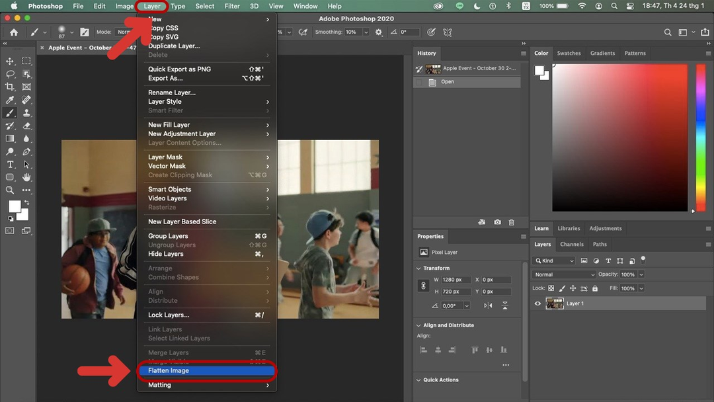Click the Hand tool
This screenshot has height=402, width=714.
point(26,177)
